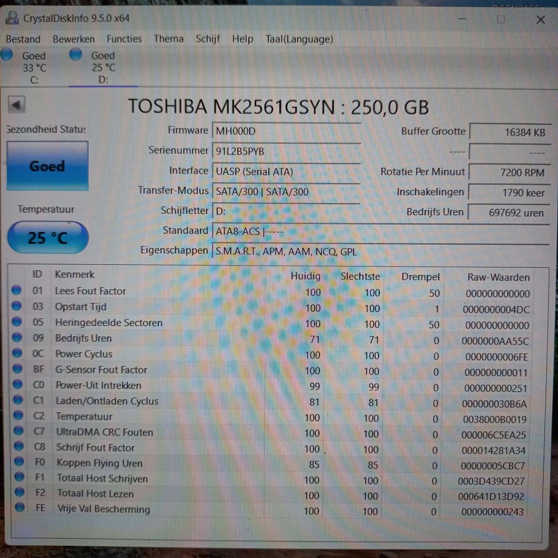Click raw value 000014281A34
Image resolution: width=558 pixels, height=558 pixels.
(493, 450)
